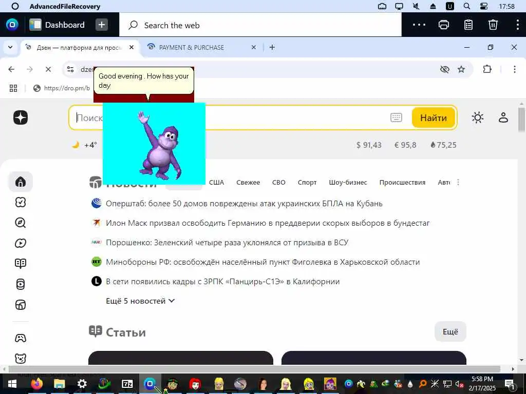Select the Шоу-бизнес news tab

click(348, 182)
